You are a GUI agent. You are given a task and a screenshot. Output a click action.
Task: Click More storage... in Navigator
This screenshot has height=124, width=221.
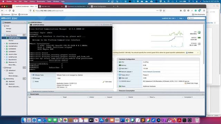point(13,76)
